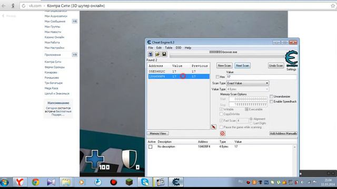The image size is (337, 189).
Task: Open Visual Studio from the taskbar
Action: coord(51,182)
